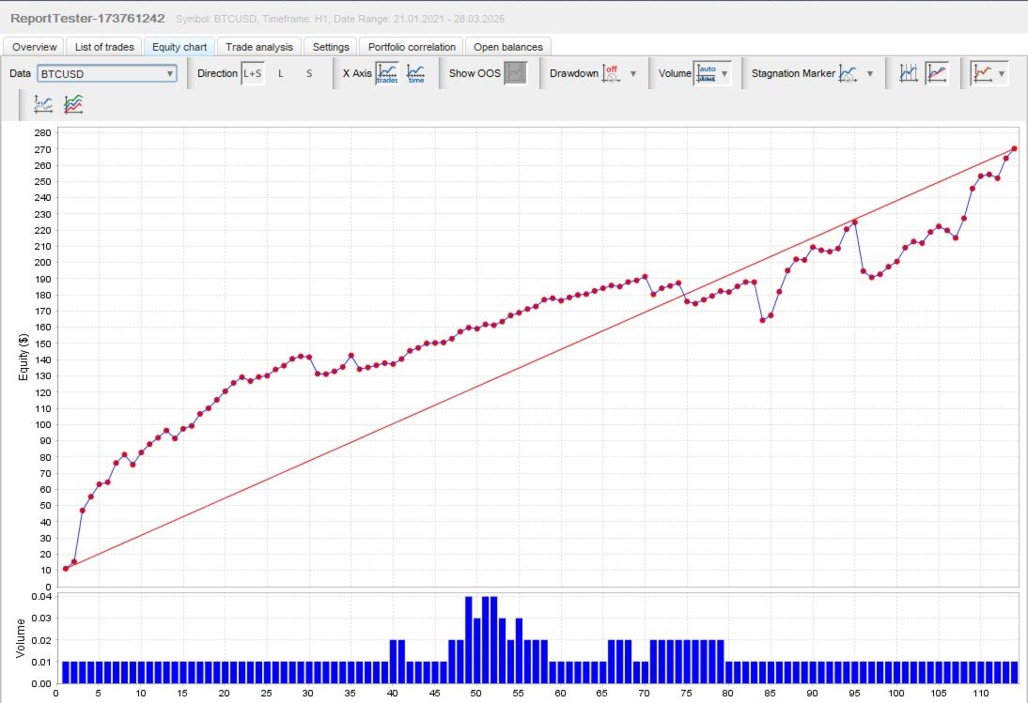The height and width of the screenshot is (703, 1028).
Task: Click the red-blue line chart icon
Action: pyautogui.click(x=937, y=73)
